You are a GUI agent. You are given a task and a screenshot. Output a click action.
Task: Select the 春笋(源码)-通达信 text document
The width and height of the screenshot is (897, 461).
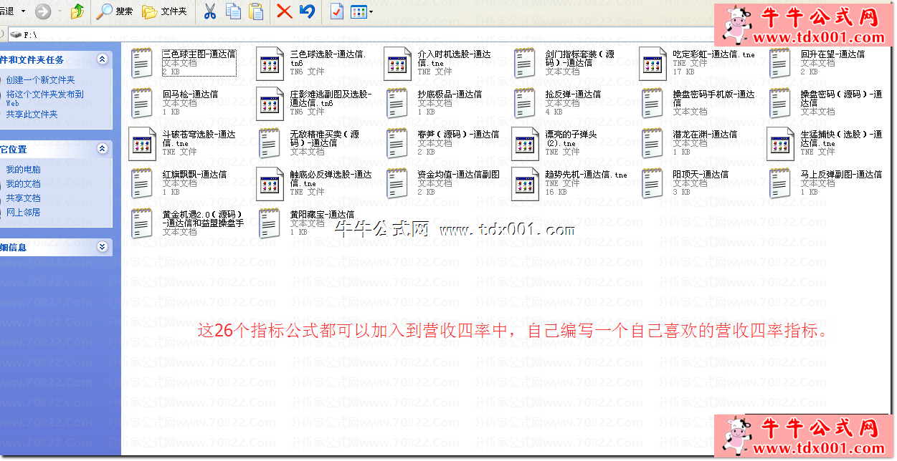(x=442, y=142)
